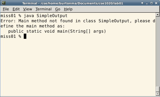The height and width of the screenshot is (97, 160).
Task: Open the File menu
Action: point(6,9)
